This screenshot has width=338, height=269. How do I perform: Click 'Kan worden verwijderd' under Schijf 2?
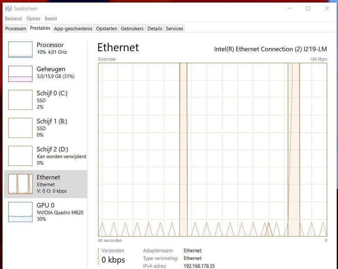[x=62, y=157]
